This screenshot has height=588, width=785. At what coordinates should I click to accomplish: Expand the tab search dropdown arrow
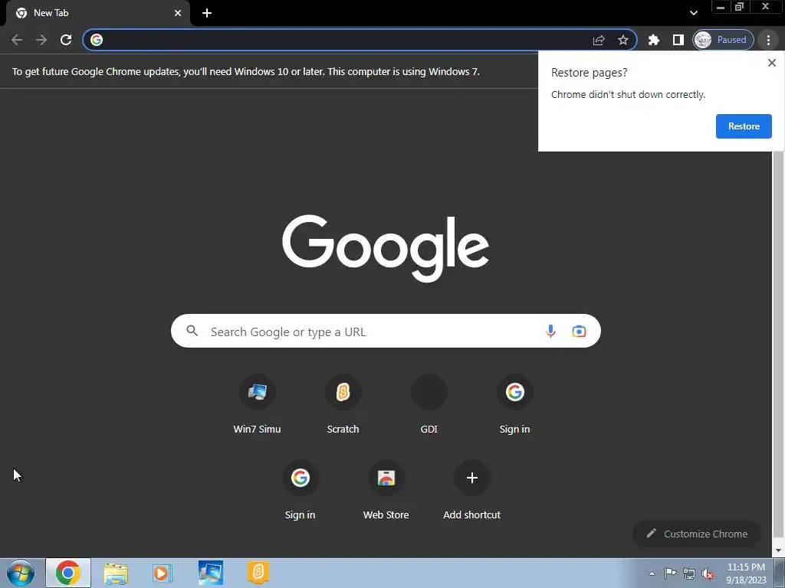tap(693, 13)
